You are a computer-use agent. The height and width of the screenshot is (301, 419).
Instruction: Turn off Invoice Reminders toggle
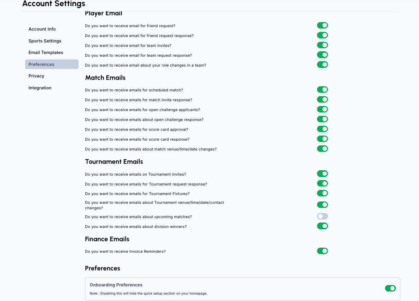[x=322, y=251]
